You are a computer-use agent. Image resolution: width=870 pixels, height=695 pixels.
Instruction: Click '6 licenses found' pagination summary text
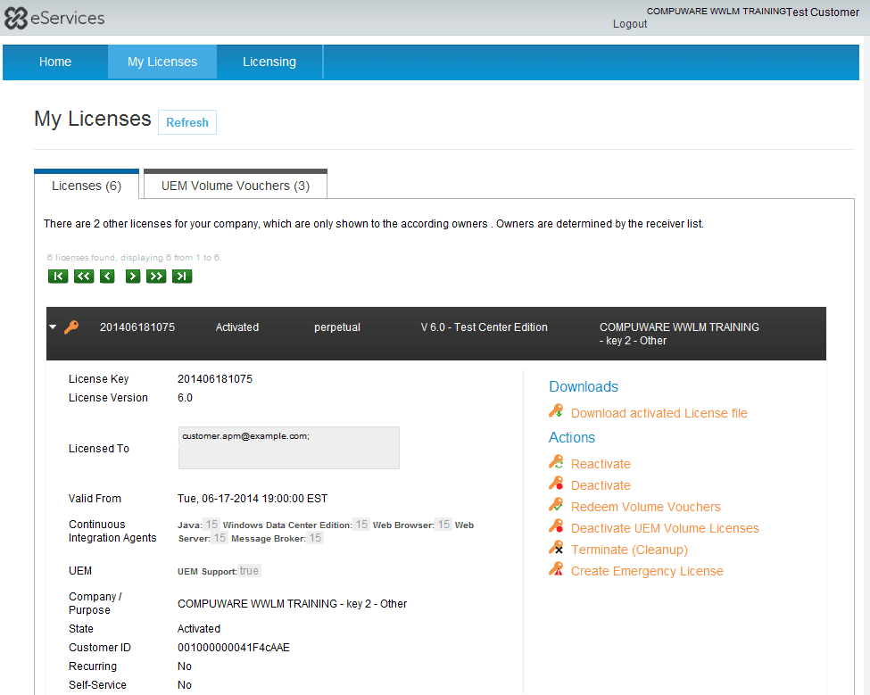click(134, 257)
